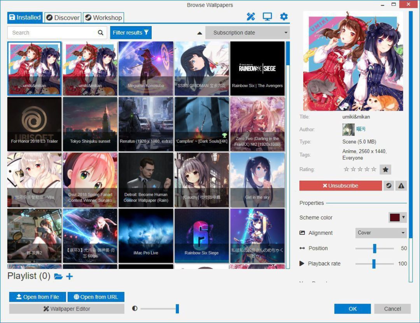Click the red Unsubscribe button
This screenshot has width=420, height=323.
point(340,186)
